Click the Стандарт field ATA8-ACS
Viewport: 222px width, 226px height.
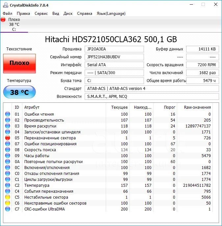click(152, 89)
